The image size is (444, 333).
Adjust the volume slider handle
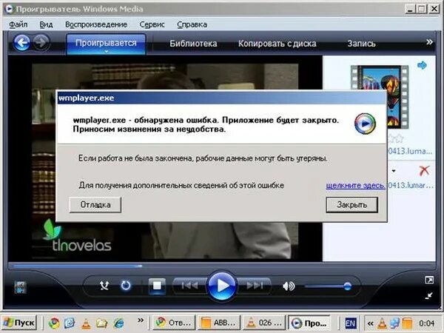click(x=347, y=286)
